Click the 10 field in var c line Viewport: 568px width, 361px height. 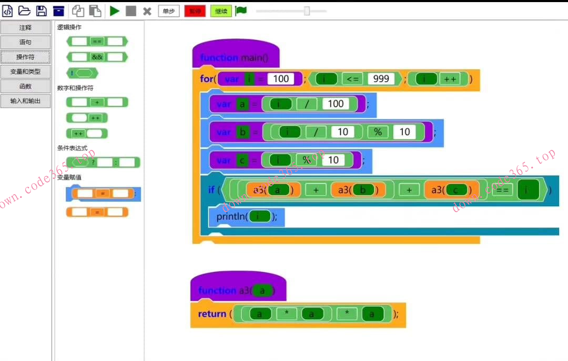point(333,160)
